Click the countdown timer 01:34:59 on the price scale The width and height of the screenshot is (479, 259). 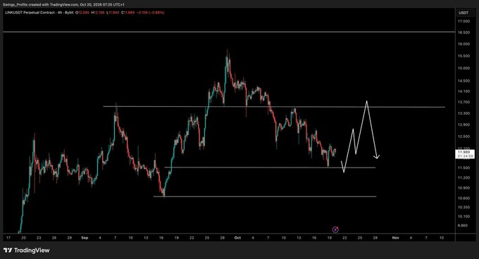point(464,156)
